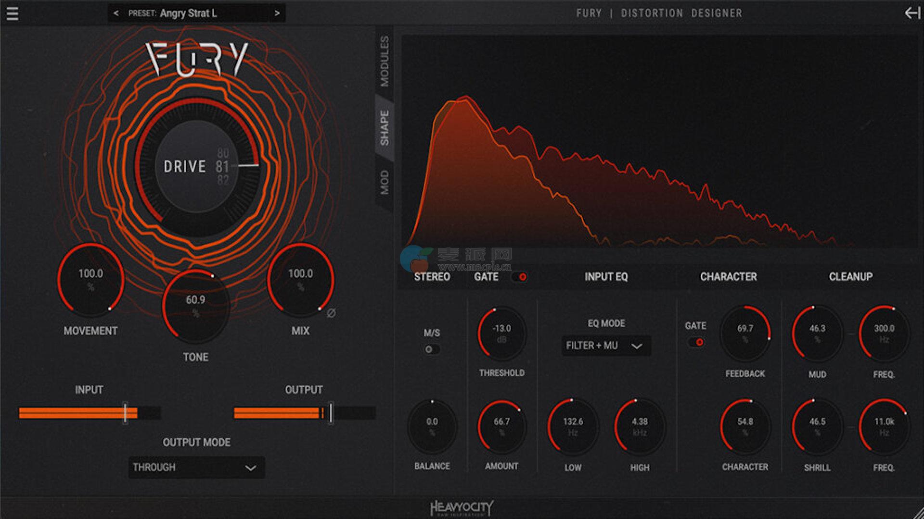Screen dimensions: 924x519
Task: Click the MOVEMENT knob
Action: [90, 280]
